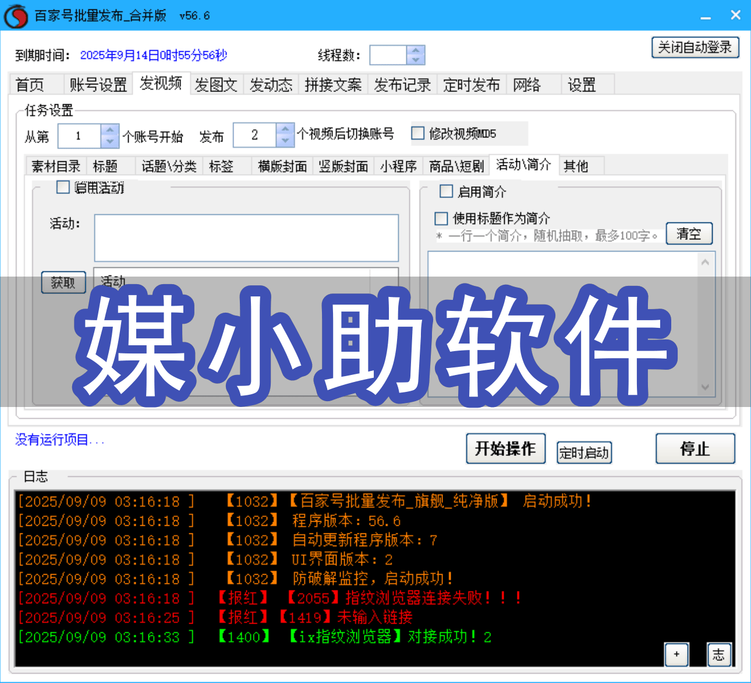The width and height of the screenshot is (751, 683).
Task: Enable the 启用活动 checkbox
Action: (63, 187)
